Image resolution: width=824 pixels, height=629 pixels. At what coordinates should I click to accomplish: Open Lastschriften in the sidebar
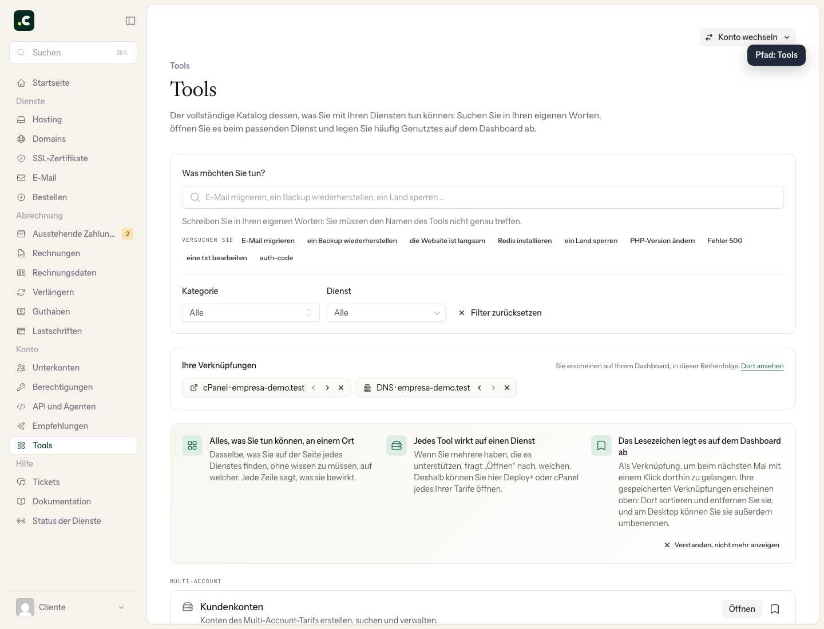73,331
